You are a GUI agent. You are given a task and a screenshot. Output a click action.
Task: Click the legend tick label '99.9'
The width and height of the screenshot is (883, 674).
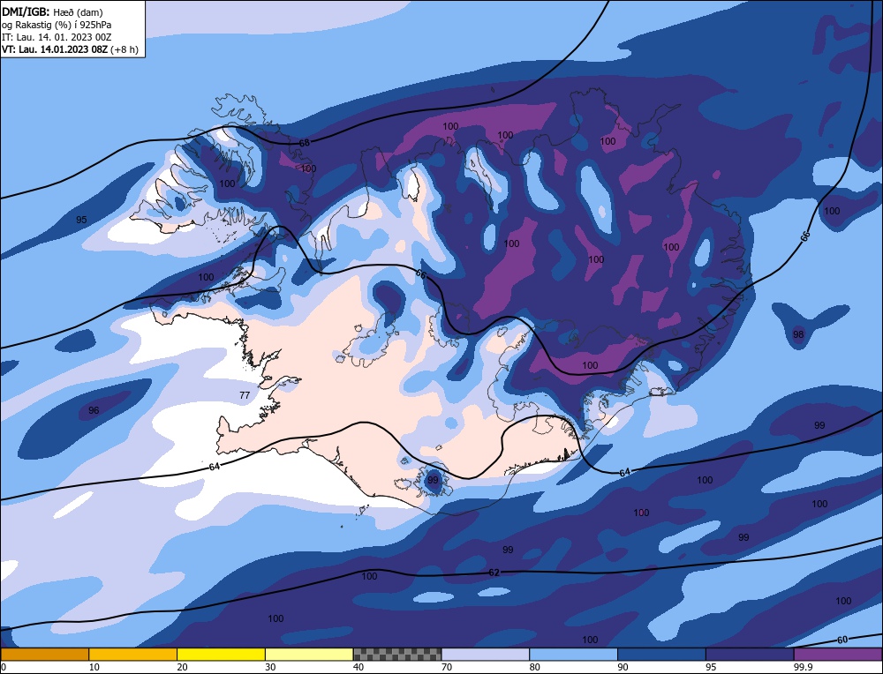tap(802, 667)
